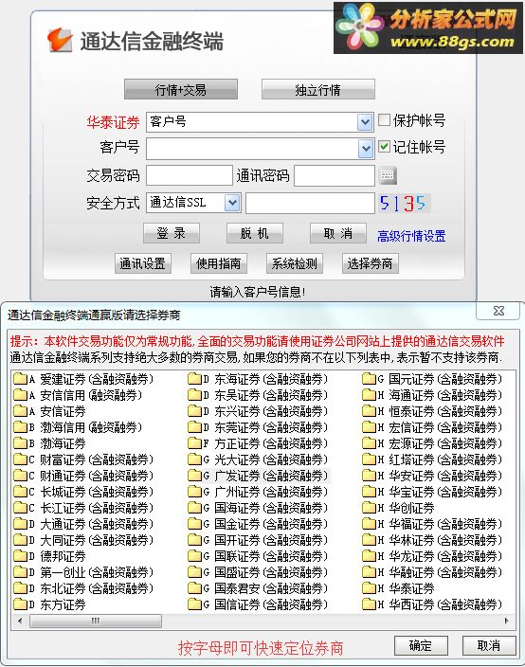
Task: Close the broker selection dialog
Action: tap(498, 311)
